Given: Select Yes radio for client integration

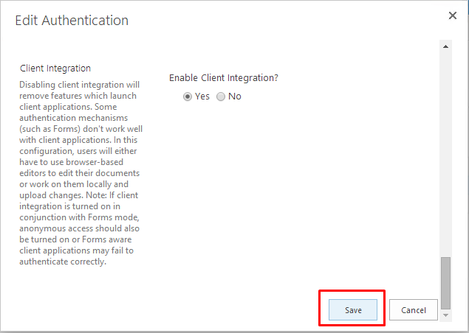Looking at the screenshot, I should (188, 97).
